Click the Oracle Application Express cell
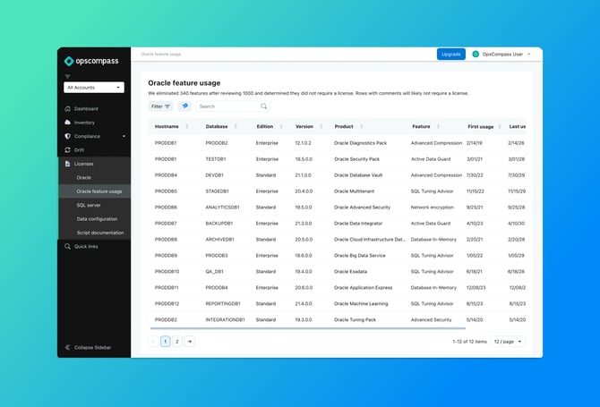This screenshot has height=407, width=600. (364, 287)
